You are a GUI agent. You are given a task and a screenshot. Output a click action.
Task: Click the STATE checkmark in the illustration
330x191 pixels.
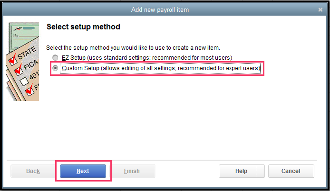[x=13, y=60]
